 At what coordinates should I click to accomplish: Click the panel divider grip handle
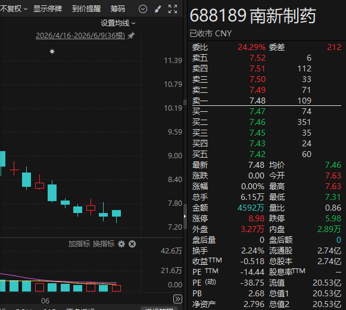(x=185, y=102)
